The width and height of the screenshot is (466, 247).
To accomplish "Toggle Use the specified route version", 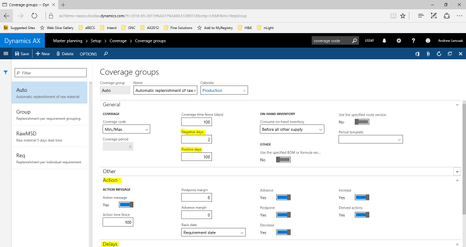I will [x=362, y=122].
